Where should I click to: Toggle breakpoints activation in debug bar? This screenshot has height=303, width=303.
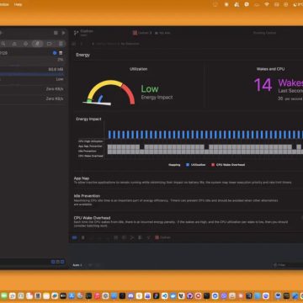coord(74,237)
